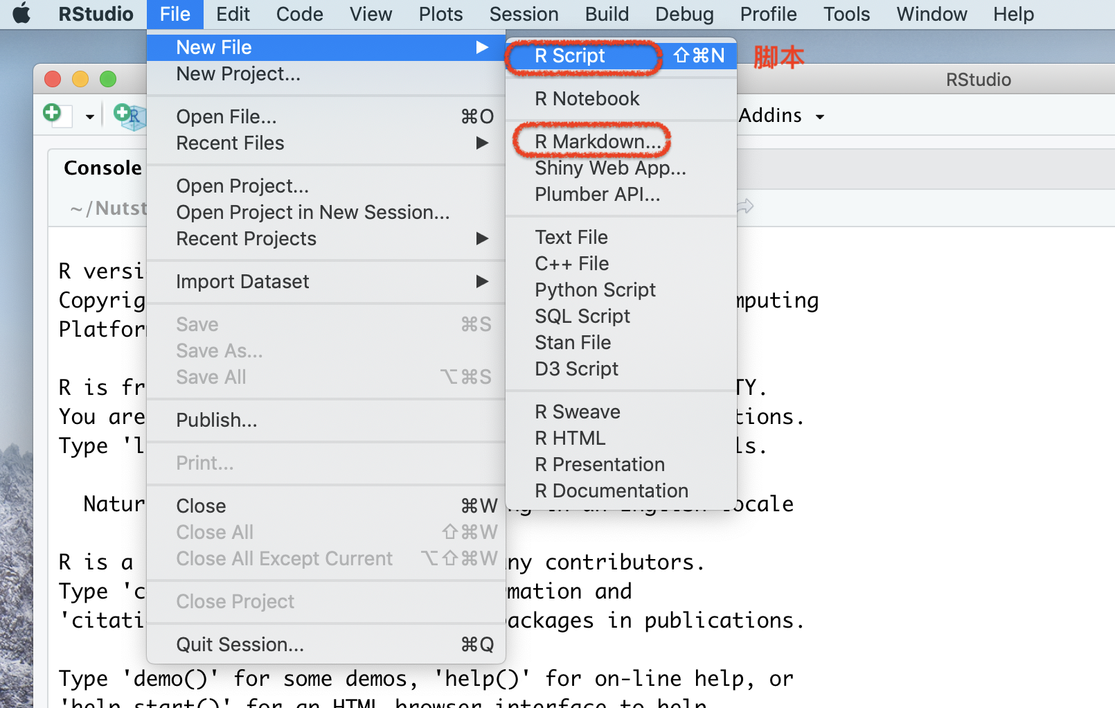
Task: Open the new file dropdown arrow
Action: tap(89, 116)
